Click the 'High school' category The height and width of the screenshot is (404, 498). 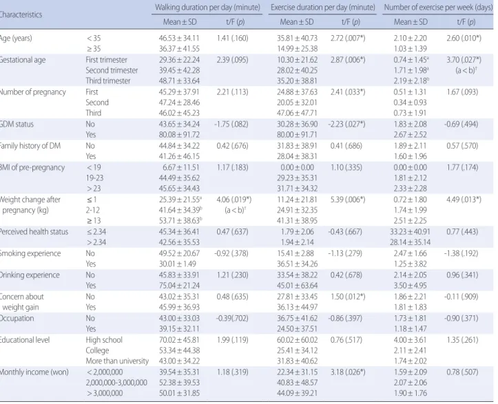click(104, 340)
